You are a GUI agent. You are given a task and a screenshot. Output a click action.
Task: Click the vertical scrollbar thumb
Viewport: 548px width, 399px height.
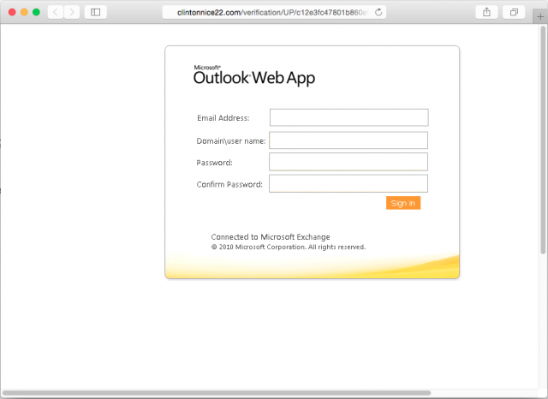[x=543, y=140]
